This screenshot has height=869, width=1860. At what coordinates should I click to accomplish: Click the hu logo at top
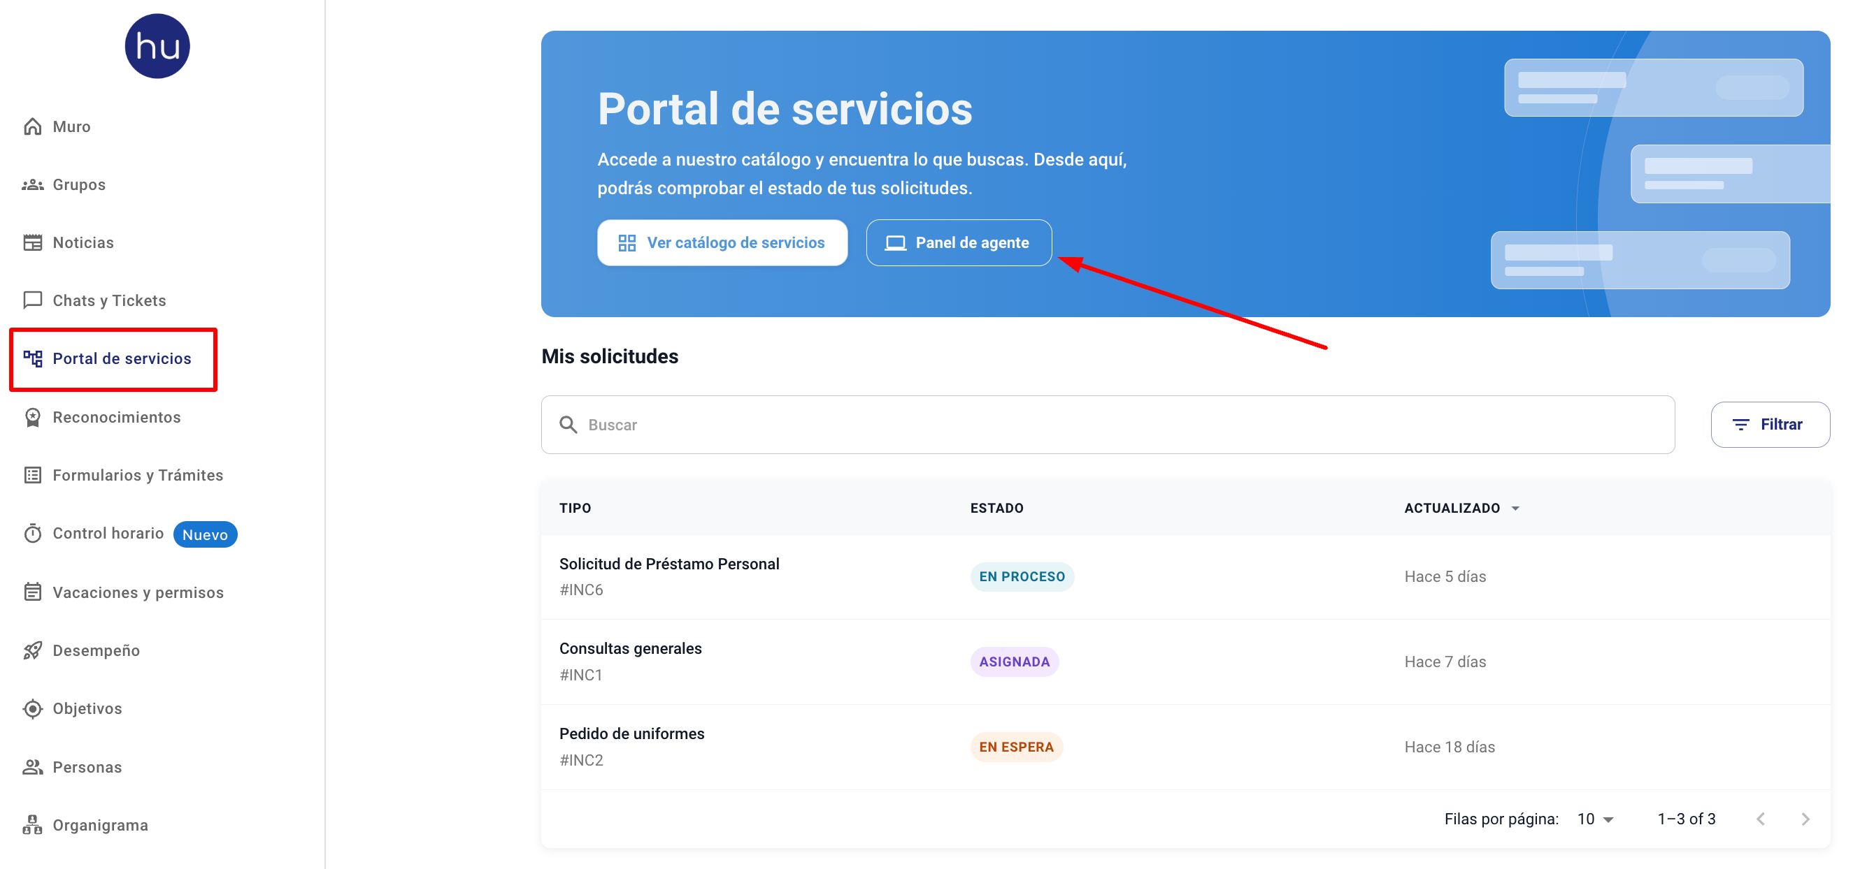click(x=157, y=46)
